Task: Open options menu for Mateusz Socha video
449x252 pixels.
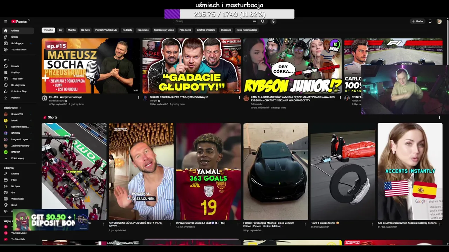Action: pos(139,97)
